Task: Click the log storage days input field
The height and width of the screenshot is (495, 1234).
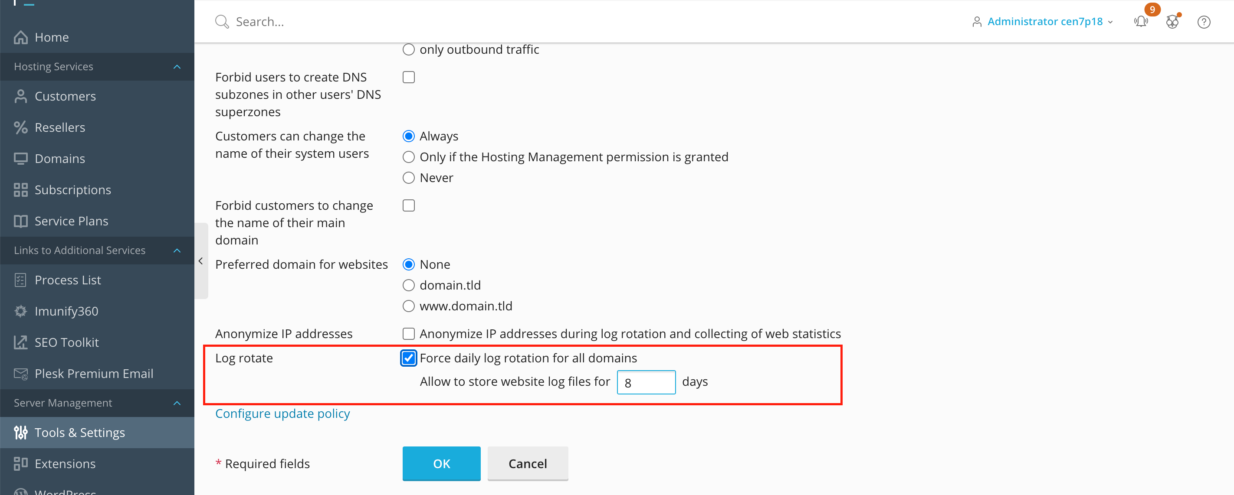Action: coord(646,382)
